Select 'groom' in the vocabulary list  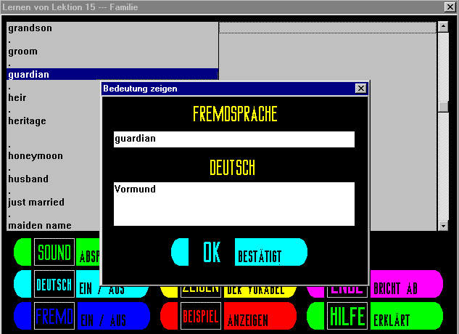(23, 52)
